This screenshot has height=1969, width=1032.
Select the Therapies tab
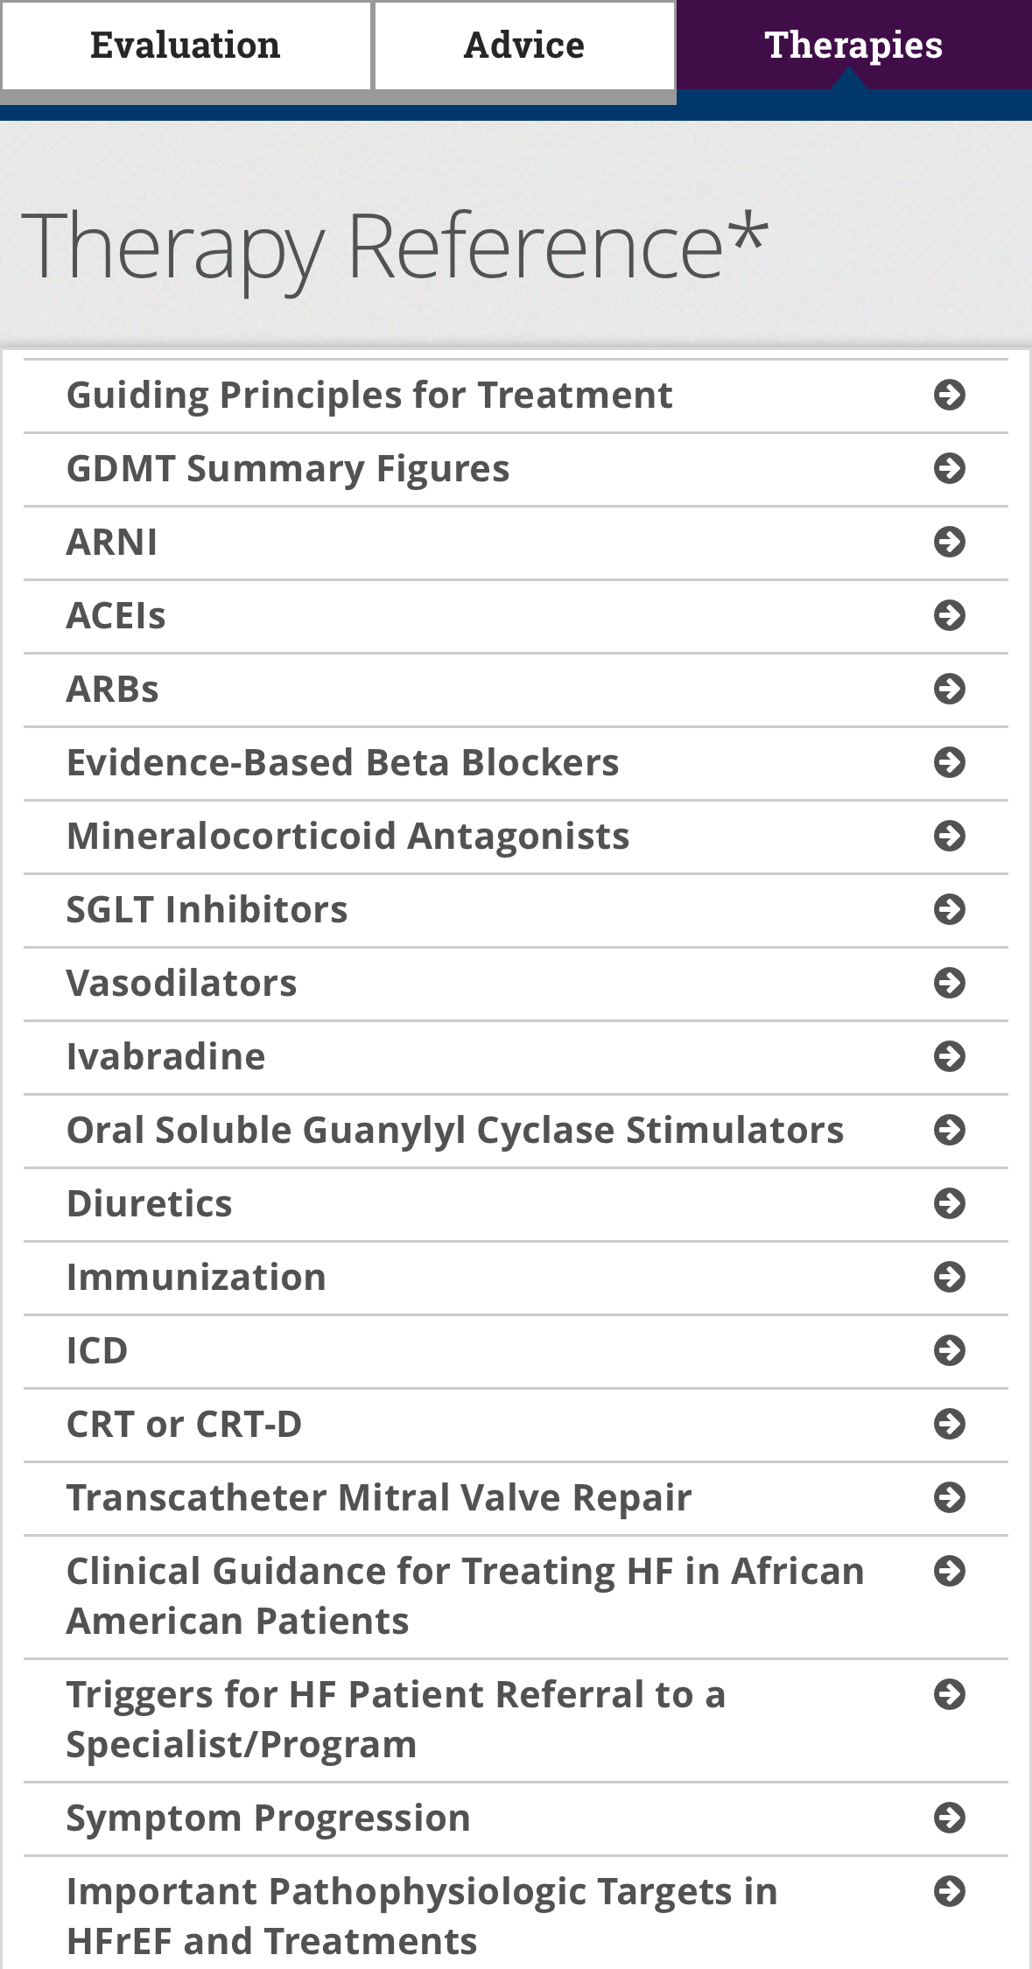853,46
